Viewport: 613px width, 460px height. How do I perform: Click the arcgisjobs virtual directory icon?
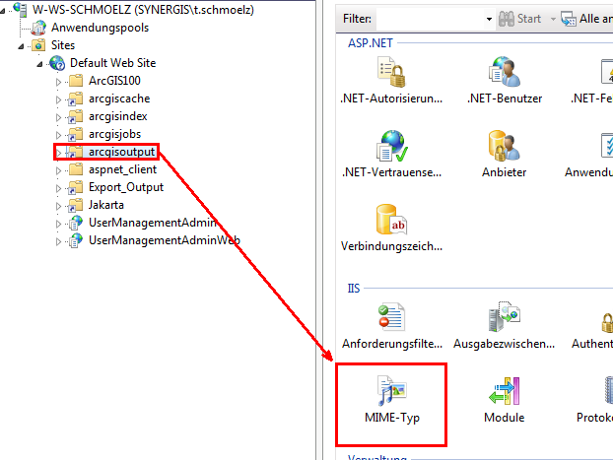[x=75, y=134]
